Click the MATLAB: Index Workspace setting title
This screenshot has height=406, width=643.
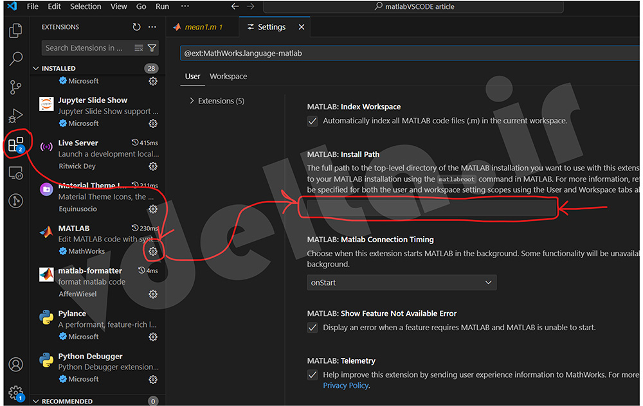[x=354, y=107]
